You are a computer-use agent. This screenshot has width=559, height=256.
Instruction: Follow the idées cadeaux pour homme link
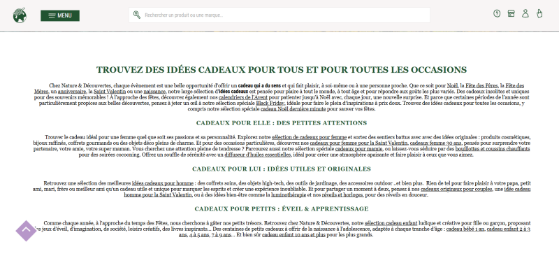tap(163, 183)
